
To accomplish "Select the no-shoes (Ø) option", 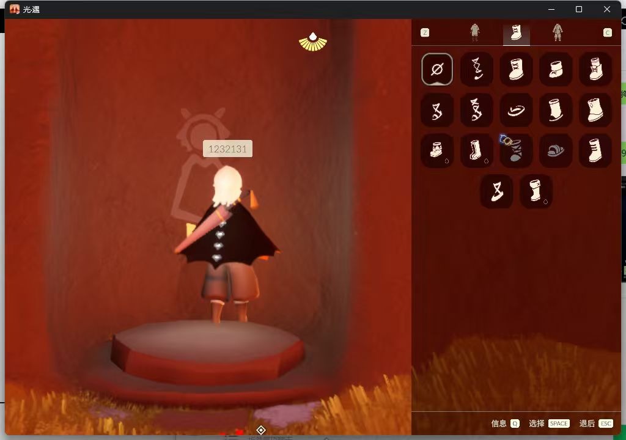I will pos(436,69).
